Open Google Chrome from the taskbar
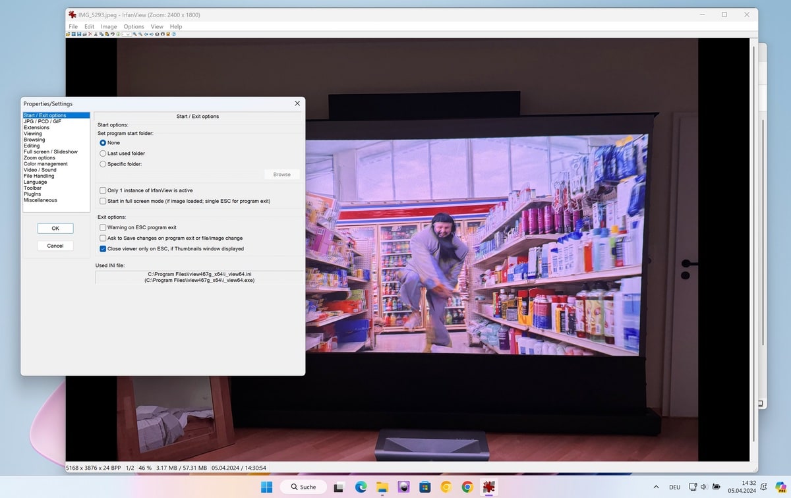 pyautogui.click(x=467, y=487)
